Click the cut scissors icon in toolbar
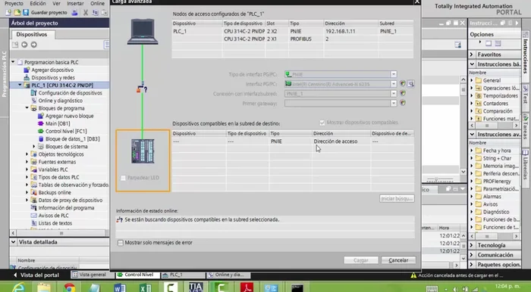Image resolution: width=531 pixels, height=292 pixels. point(86,13)
